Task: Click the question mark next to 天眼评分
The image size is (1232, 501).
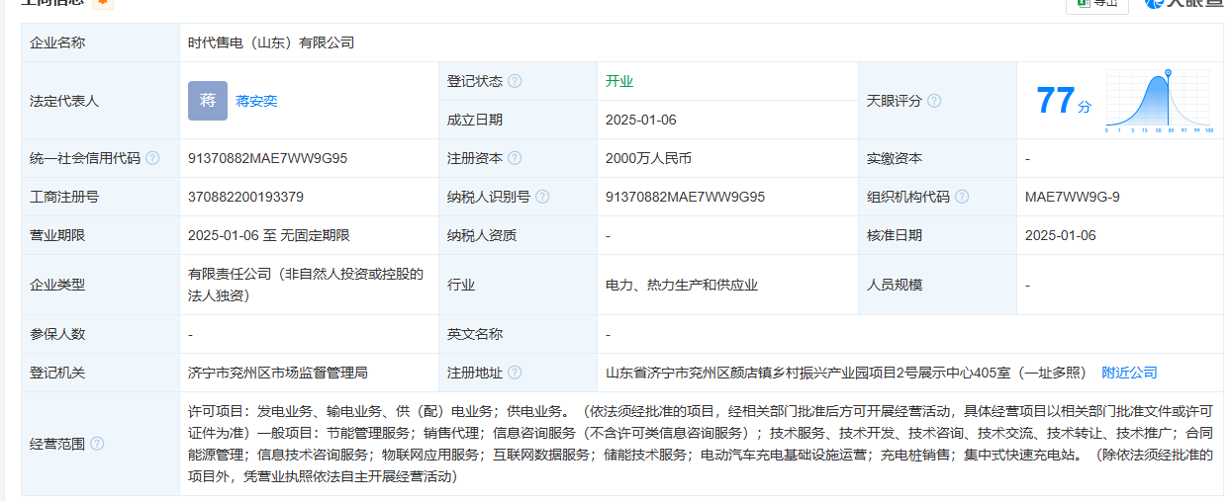Action: pos(934,101)
